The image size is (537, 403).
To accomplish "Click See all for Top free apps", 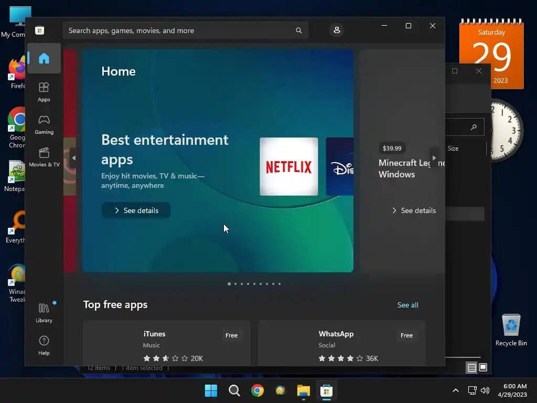I will 407,305.
